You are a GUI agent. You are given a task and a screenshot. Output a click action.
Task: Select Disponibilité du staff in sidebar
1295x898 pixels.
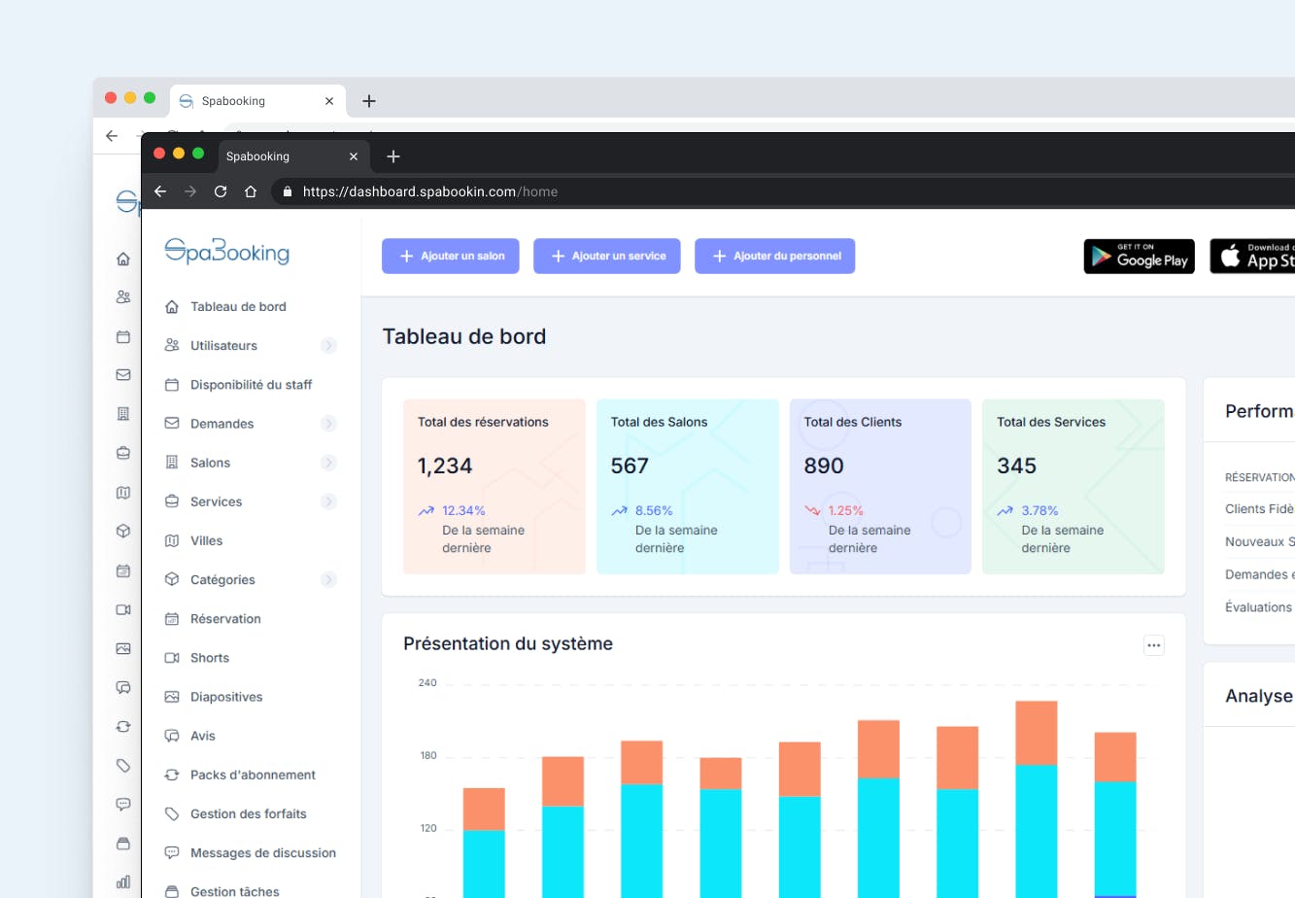coord(251,385)
